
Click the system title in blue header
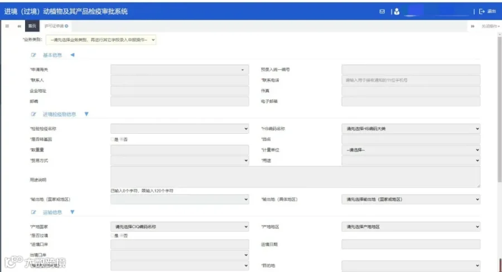(x=66, y=12)
